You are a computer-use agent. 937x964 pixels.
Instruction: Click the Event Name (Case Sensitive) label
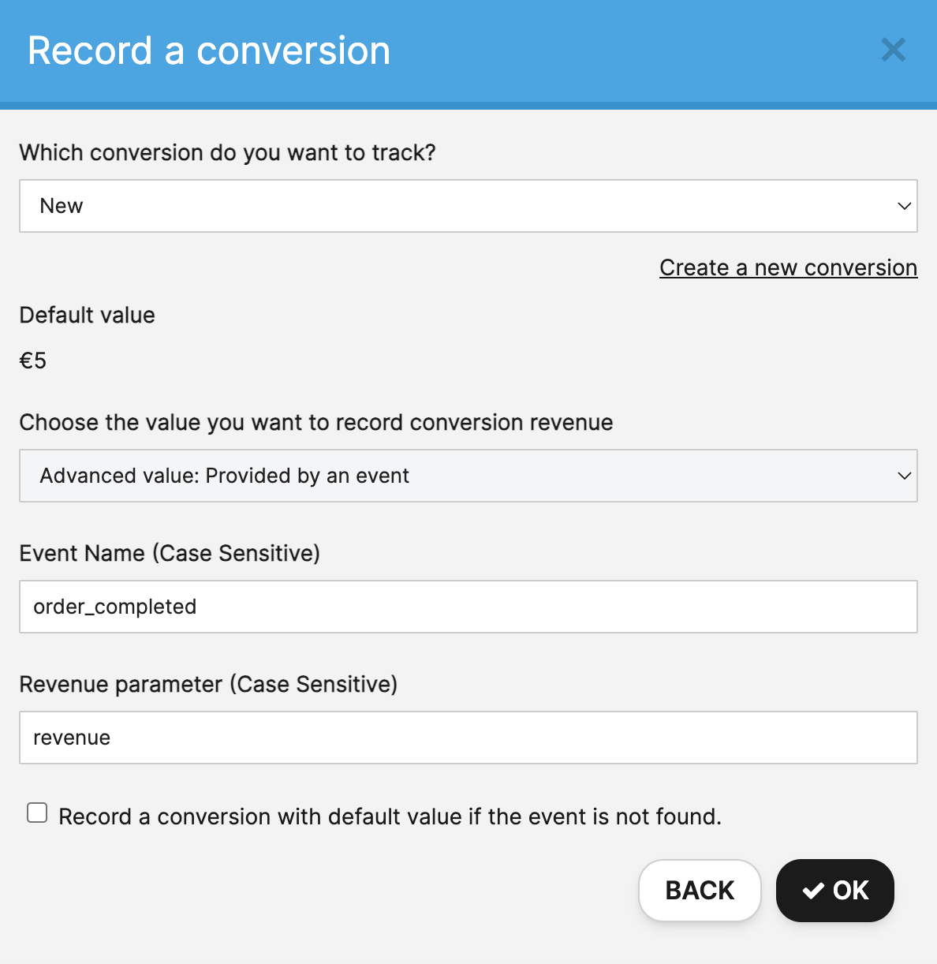(170, 553)
